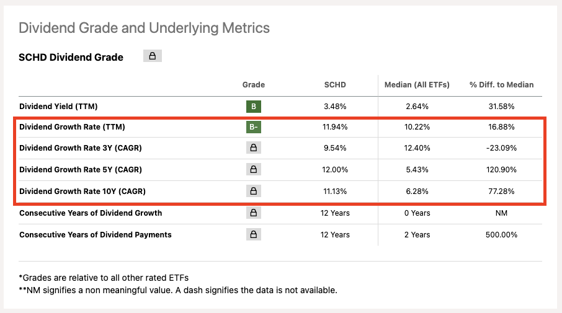562x313 pixels.
Task: Select the 2.64% median yield value
Action: pyautogui.click(x=417, y=107)
